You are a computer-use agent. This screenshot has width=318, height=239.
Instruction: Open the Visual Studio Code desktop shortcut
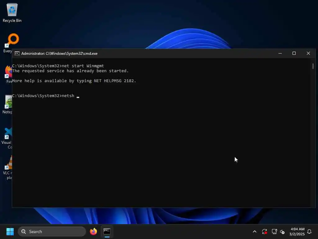click(x=7, y=138)
